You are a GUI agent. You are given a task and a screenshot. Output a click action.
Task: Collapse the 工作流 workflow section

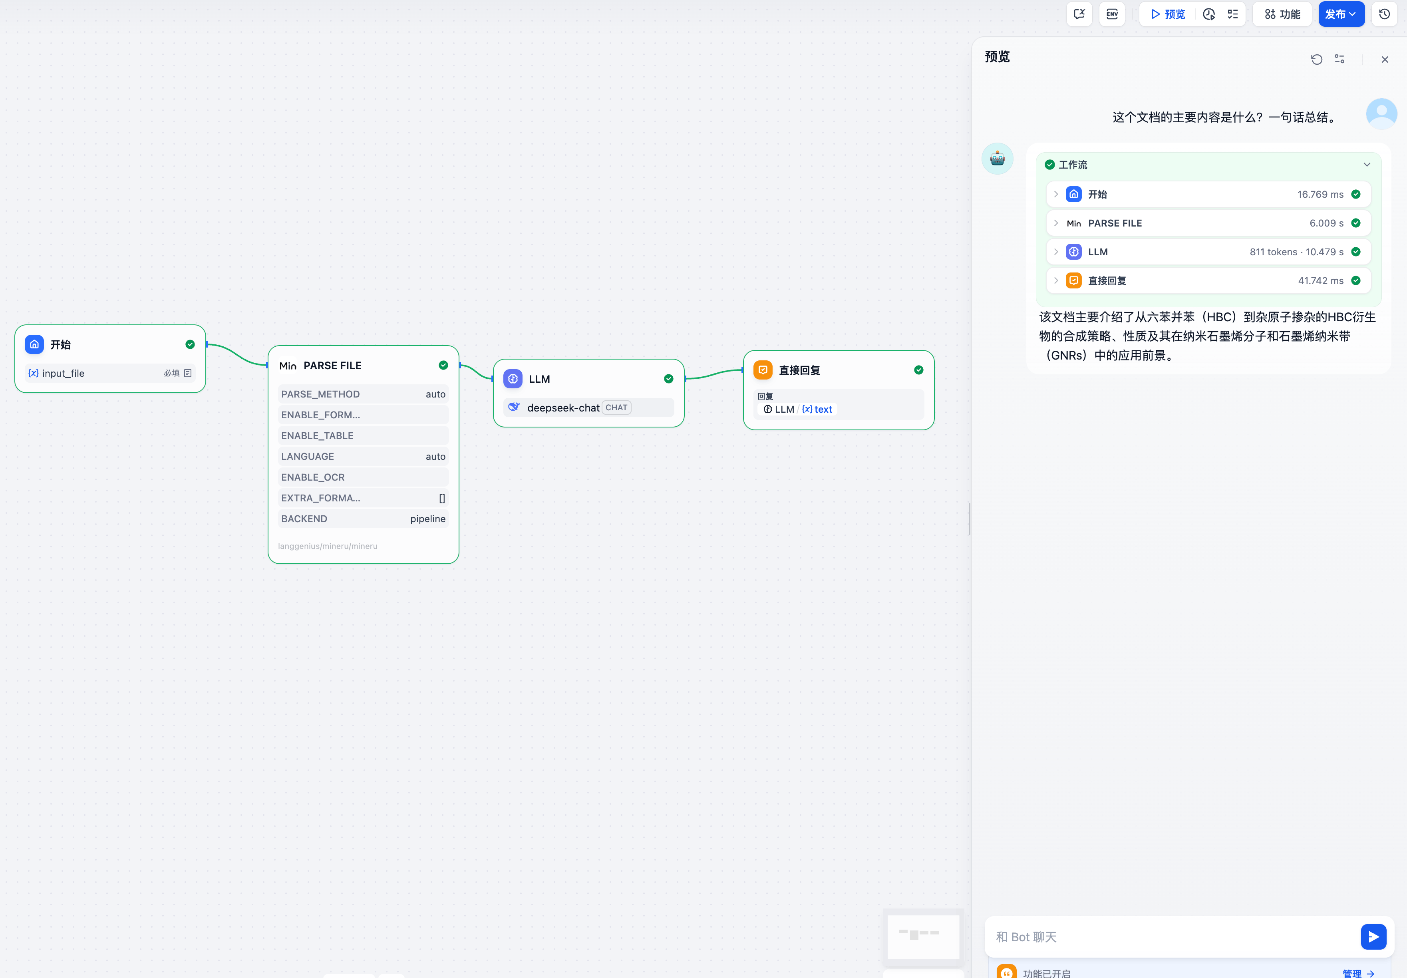coord(1367,165)
